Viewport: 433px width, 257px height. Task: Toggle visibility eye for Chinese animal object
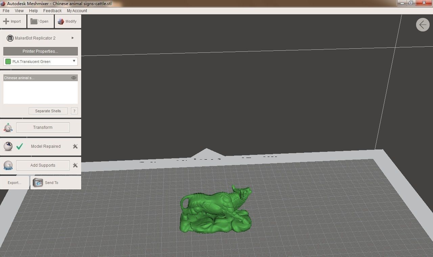pyautogui.click(x=74, y=78)
